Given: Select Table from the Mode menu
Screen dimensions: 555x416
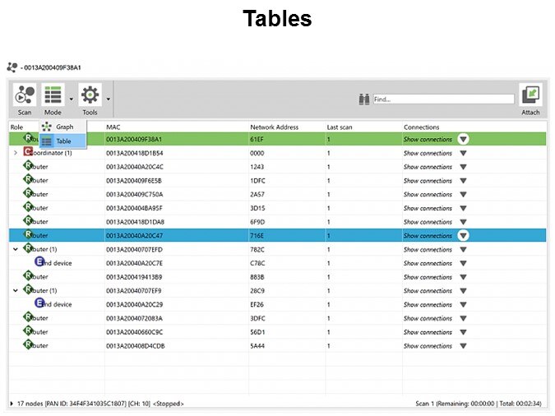Looking at the screenshot, I should click(63, 141).
